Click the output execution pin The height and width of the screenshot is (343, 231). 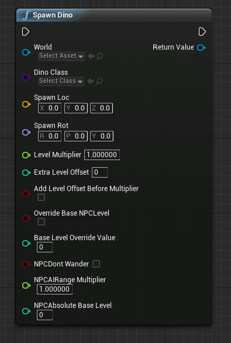202,32
